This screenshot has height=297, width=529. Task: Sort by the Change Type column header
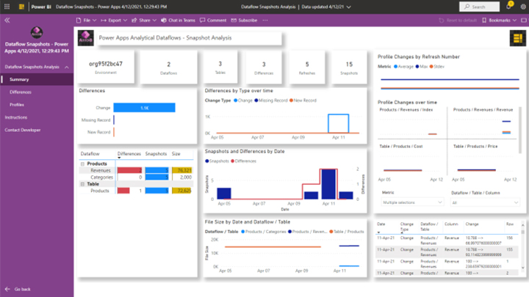tap(406, 227)
